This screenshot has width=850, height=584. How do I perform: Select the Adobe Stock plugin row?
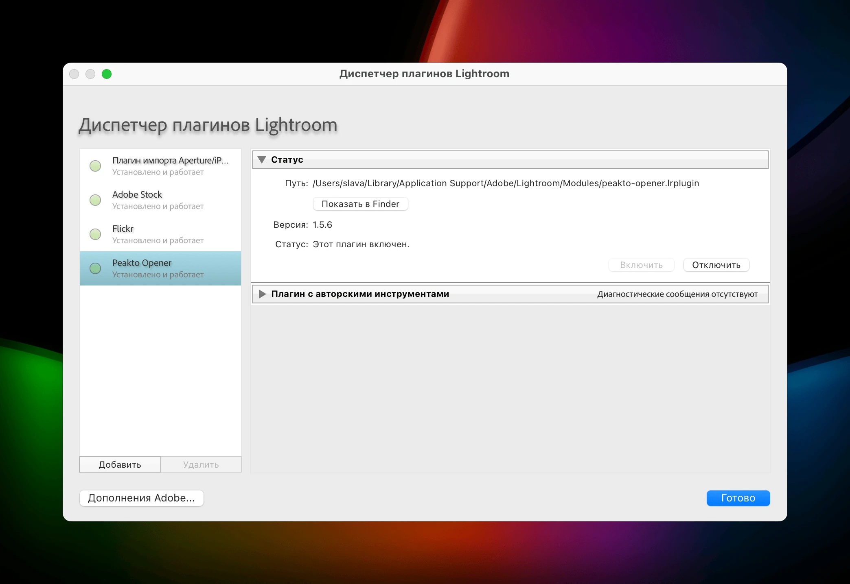160,200
